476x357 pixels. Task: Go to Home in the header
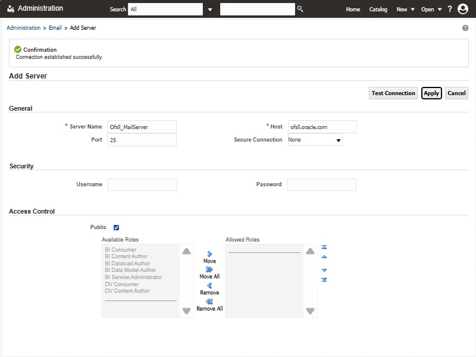[x=353, y=10]
